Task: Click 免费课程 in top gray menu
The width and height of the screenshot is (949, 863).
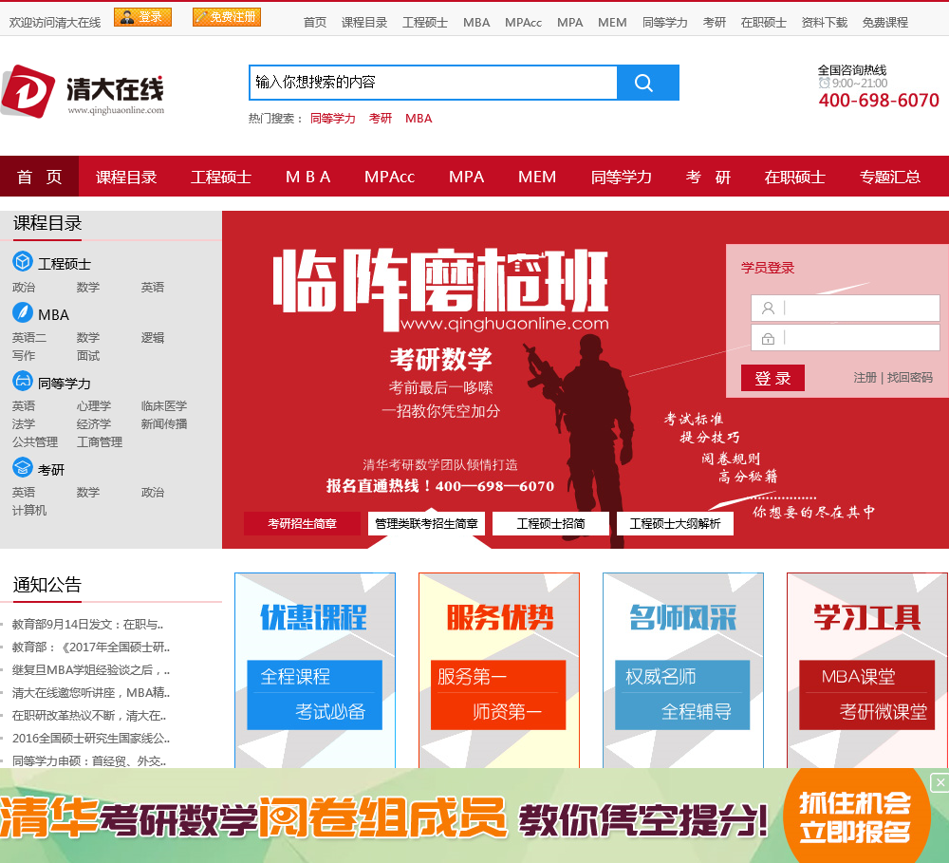Action: coord(884,23)
